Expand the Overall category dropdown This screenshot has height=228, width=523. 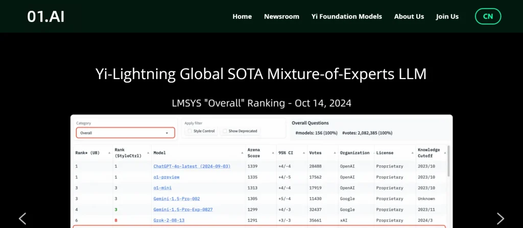tap(125, 133)
